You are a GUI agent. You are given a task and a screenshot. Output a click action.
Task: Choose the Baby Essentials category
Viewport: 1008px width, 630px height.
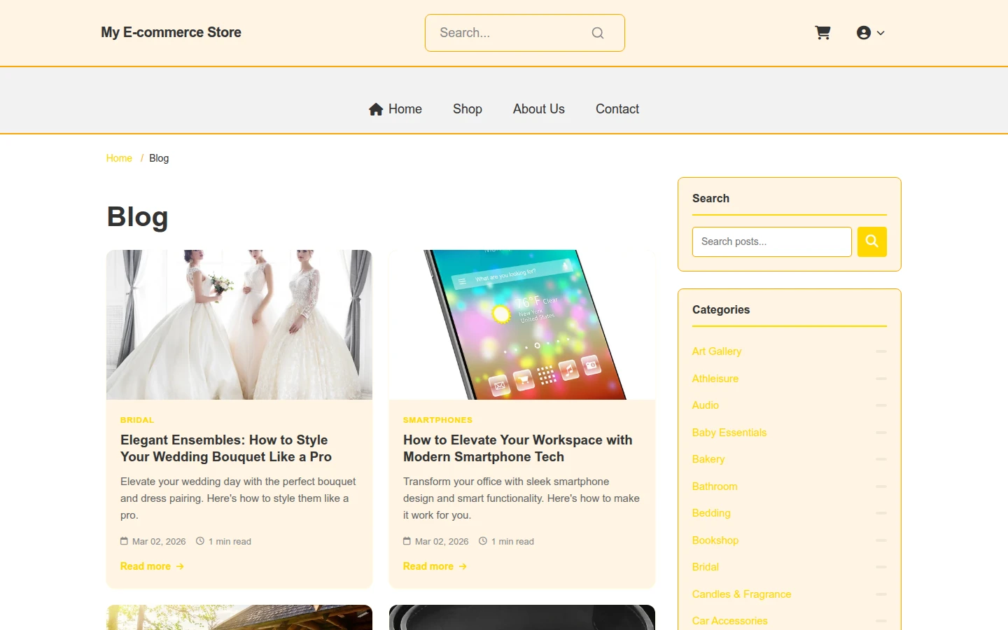click(x=729, y=433)
